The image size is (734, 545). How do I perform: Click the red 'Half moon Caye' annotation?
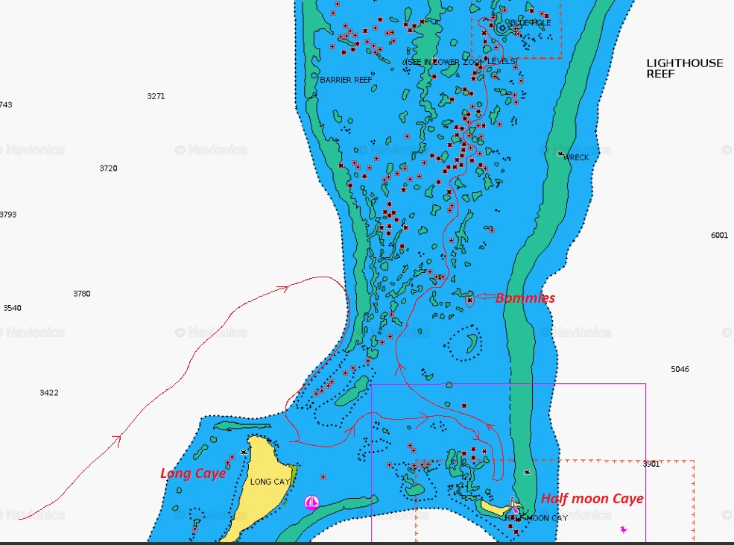click(592, 499)
